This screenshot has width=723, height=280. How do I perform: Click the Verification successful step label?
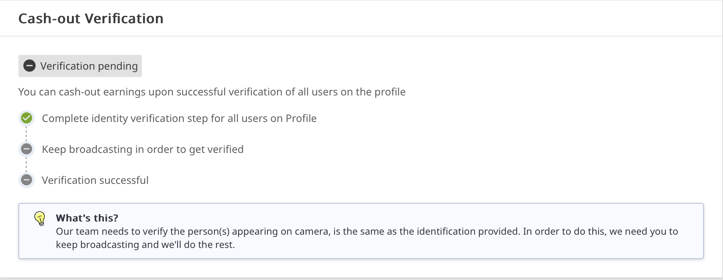coord(95,181)
